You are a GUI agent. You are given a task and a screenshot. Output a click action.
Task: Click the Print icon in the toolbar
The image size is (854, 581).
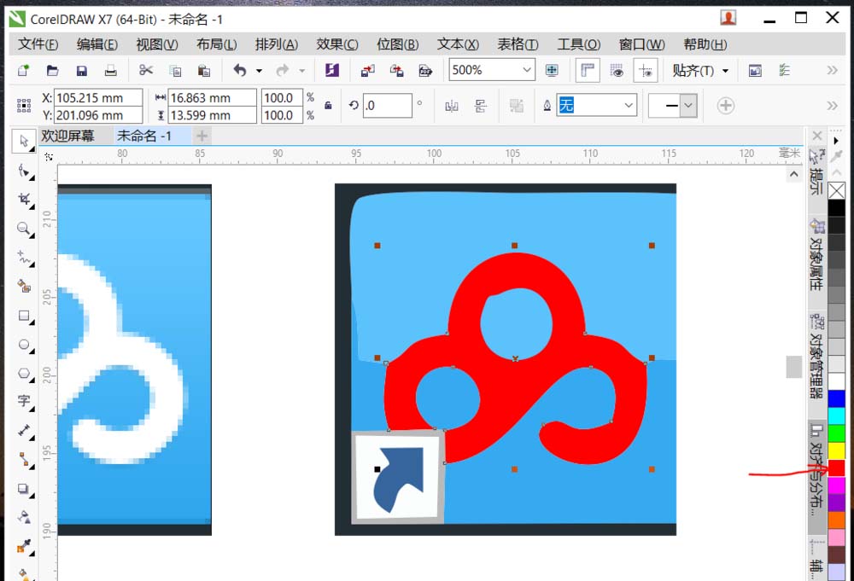click(x=110, y=71)
